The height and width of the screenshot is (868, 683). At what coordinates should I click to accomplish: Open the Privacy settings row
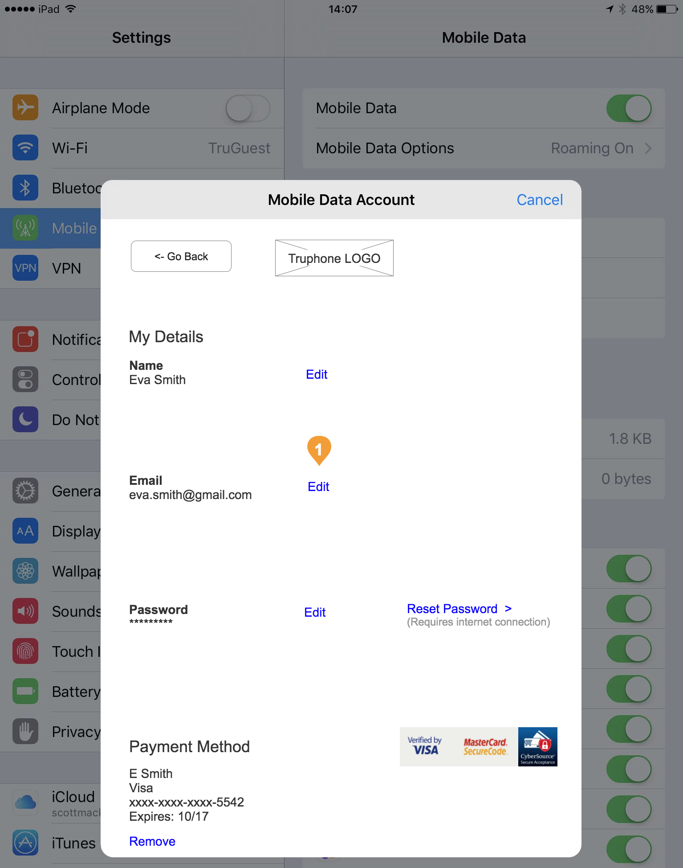point(50,732)
